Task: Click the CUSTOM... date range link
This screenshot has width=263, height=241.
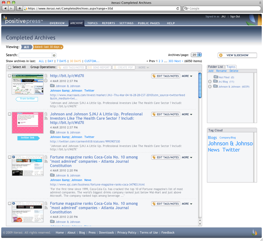Action: (92, 61)
